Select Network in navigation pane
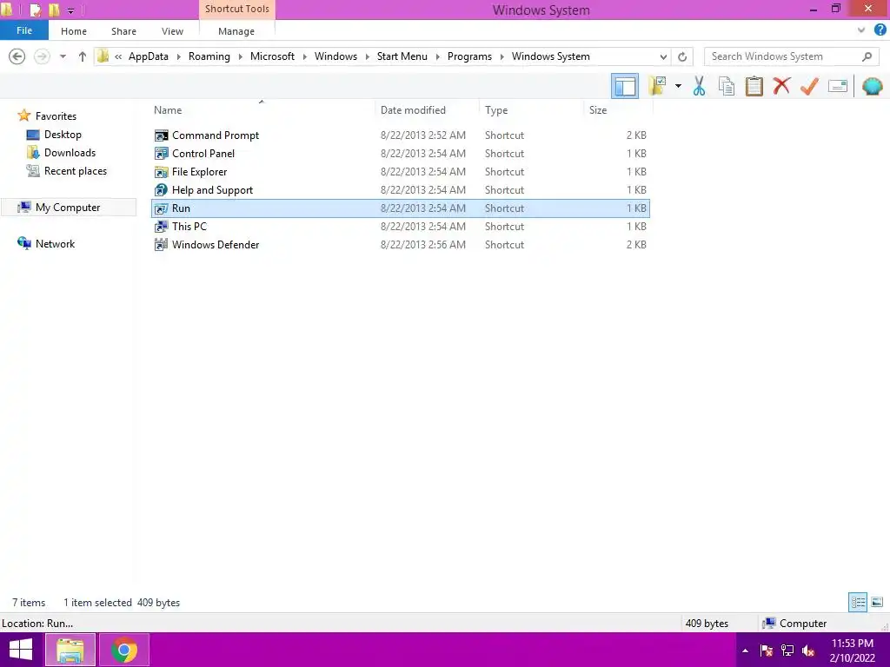 [47, 244]
